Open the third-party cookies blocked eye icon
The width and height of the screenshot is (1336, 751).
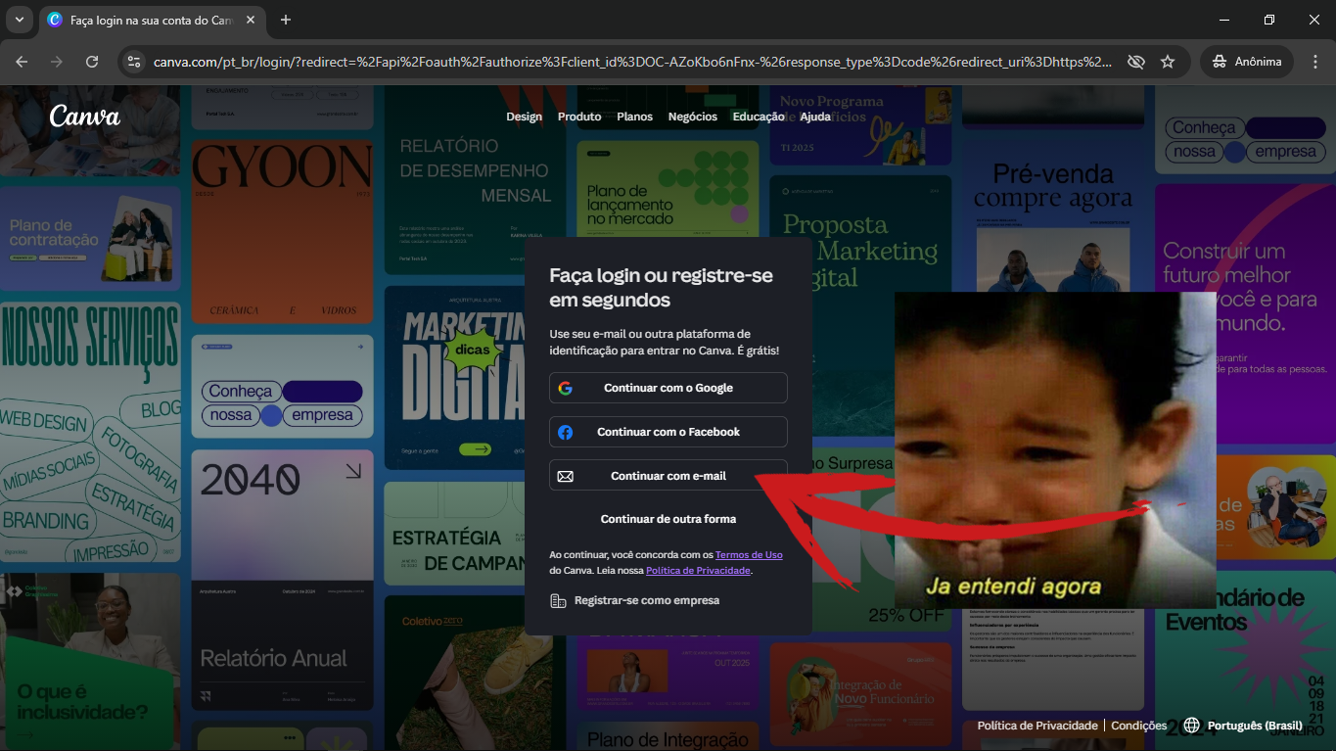1135,62
